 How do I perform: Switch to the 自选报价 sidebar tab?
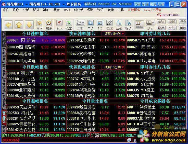[x=4, y=101]
